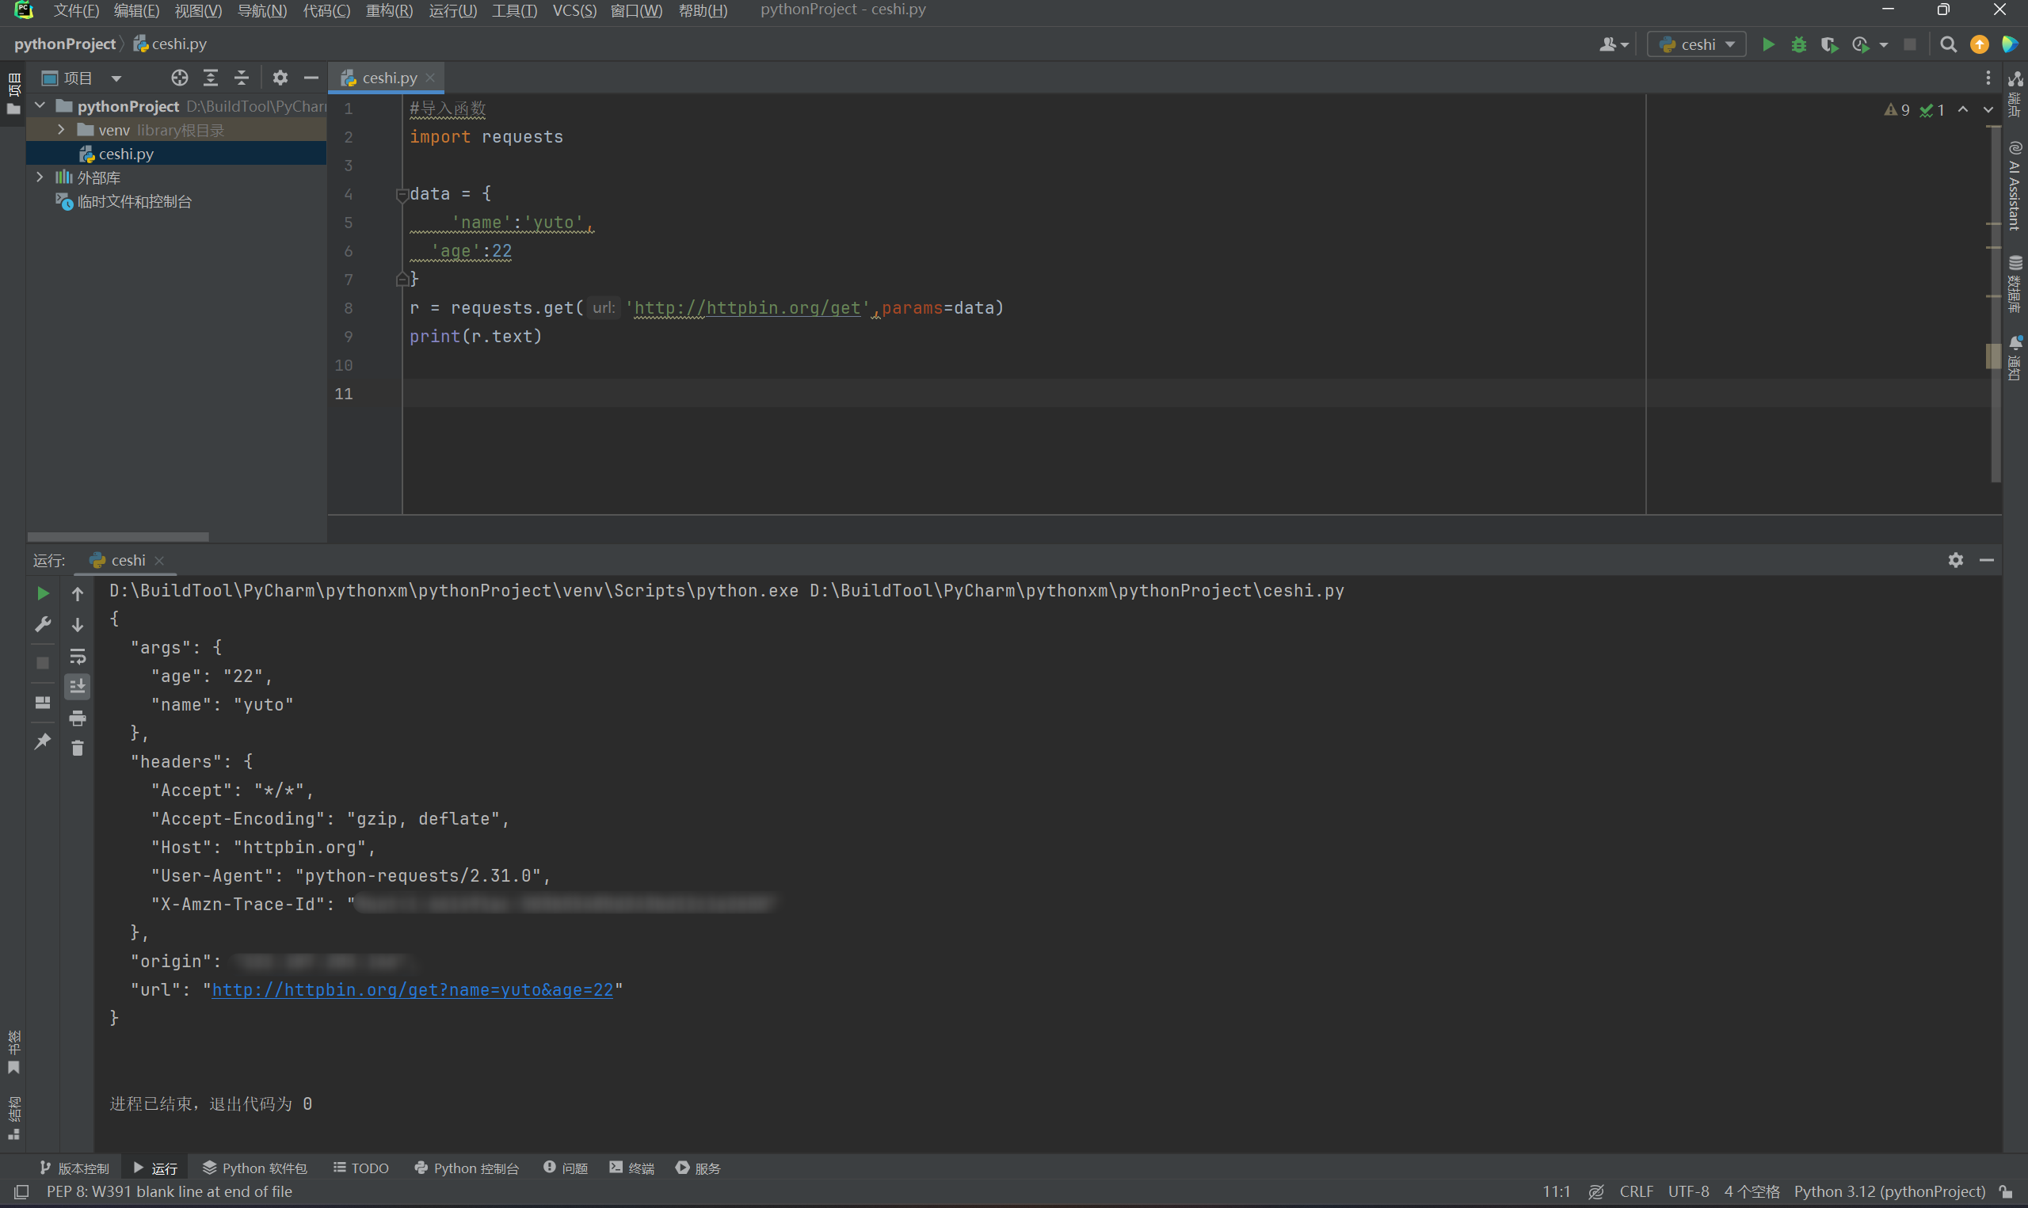
Task: Run ceshi with coverage icon
Action: pos(1829,44)
